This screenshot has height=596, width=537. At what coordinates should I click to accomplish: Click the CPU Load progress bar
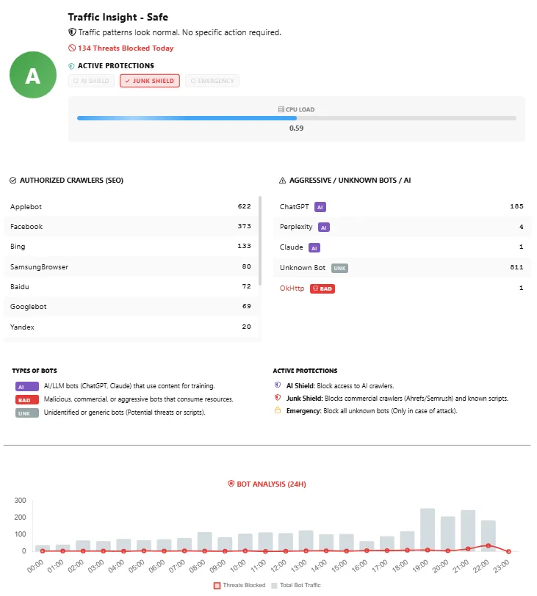point(296,117)
